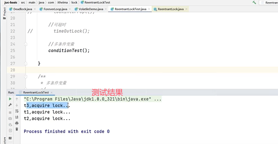Viewport: 278px width, 144px height.
Task: Click lock breadcrumb segment
Action: [74, 2]
